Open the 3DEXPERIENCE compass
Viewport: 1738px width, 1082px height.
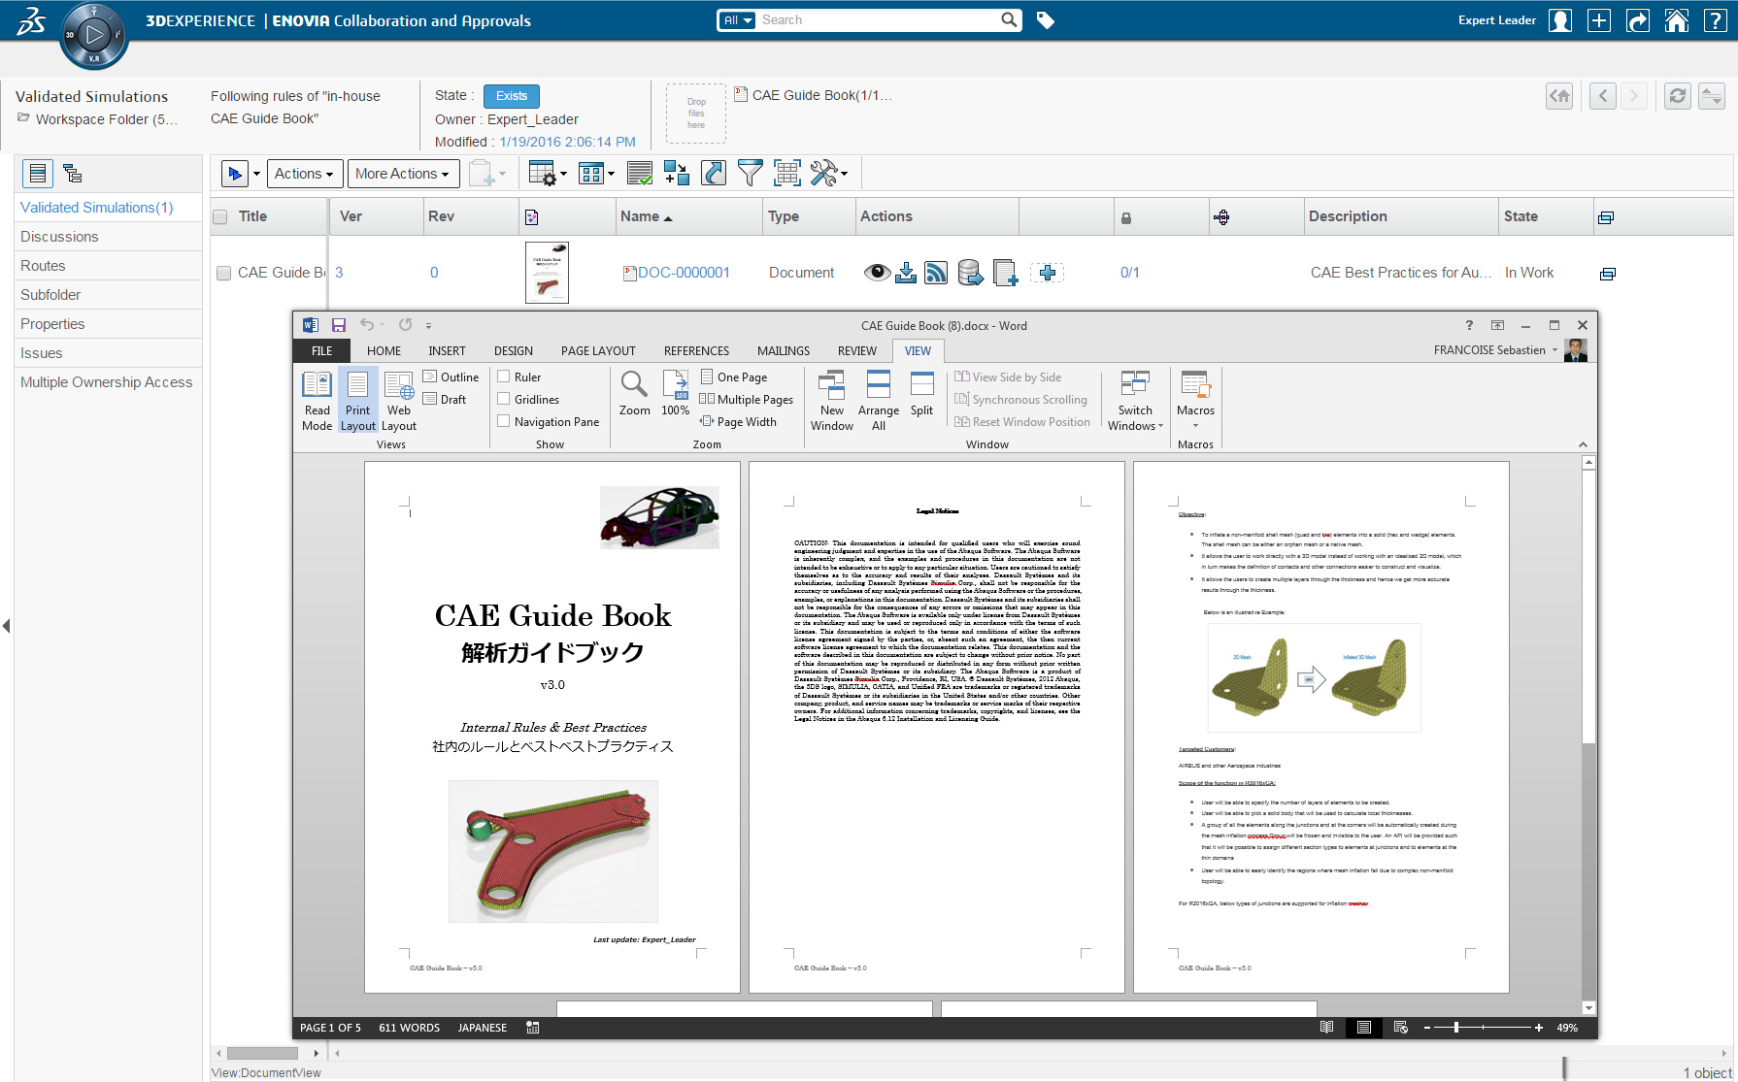coord(94,36)
